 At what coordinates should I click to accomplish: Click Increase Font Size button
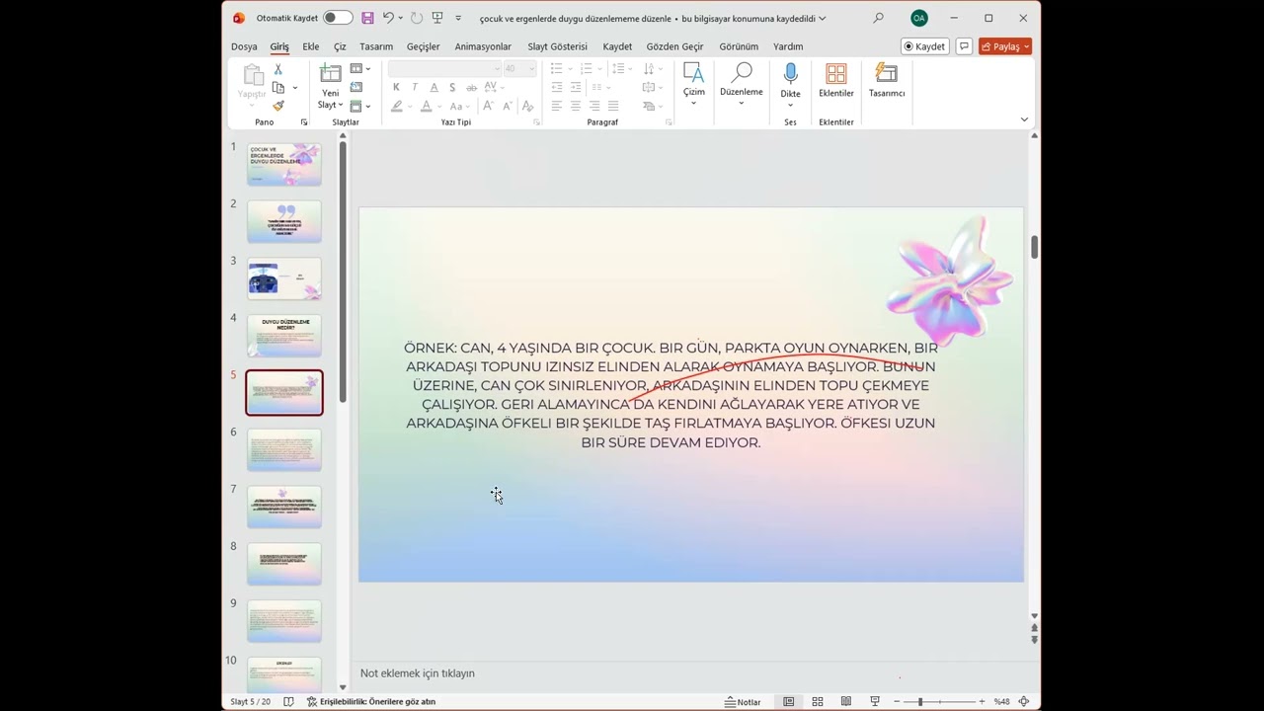(x=490, y=106)
